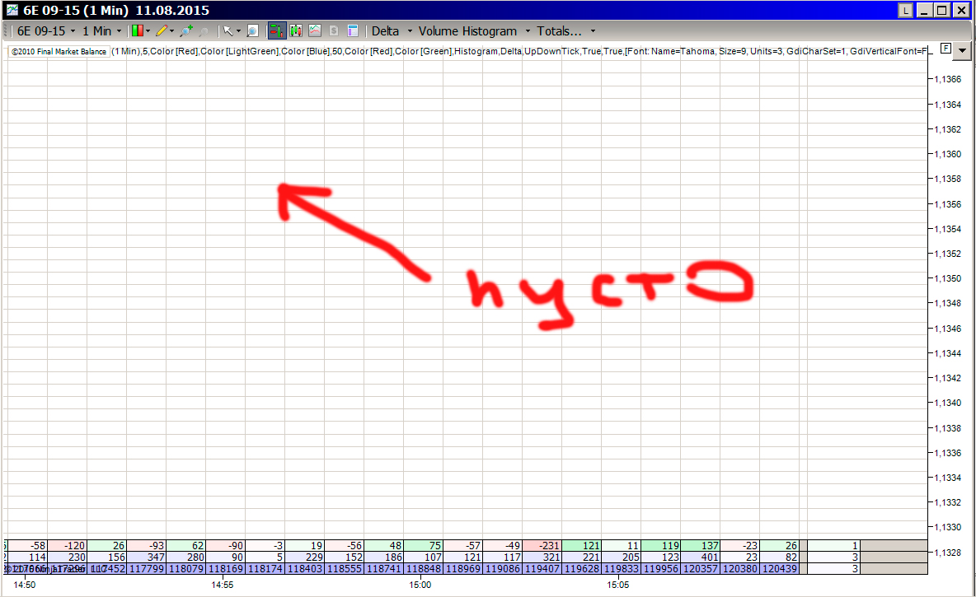Open the data box magnifier icon
This screenshot has height=597, width=976.
252,30
